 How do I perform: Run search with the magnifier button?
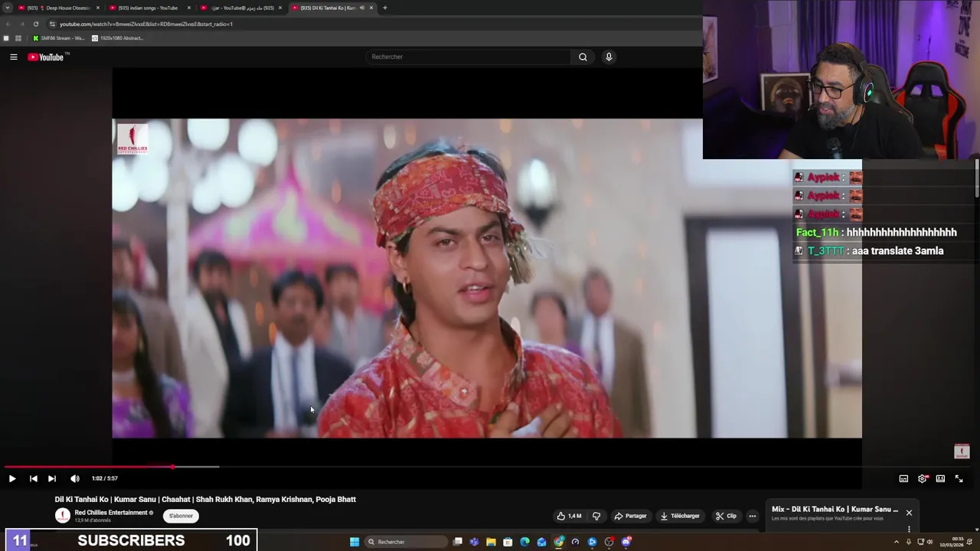tap(583, 57)
